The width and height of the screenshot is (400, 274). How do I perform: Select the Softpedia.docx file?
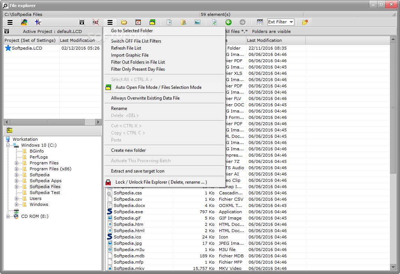point(129,205)
